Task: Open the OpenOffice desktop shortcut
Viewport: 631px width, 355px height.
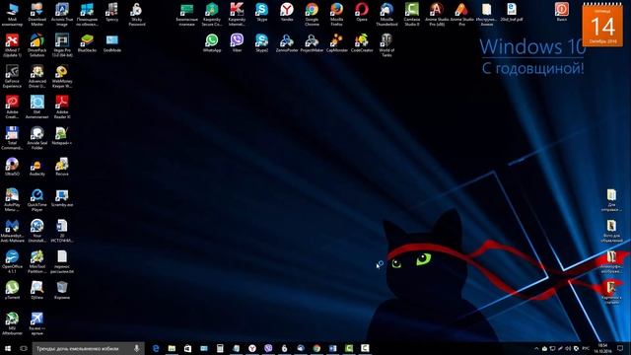Action: (x=12, y=261)
